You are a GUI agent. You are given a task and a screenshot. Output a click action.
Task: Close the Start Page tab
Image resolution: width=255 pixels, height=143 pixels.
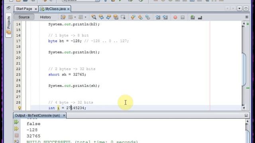click(x=36, y=9)
